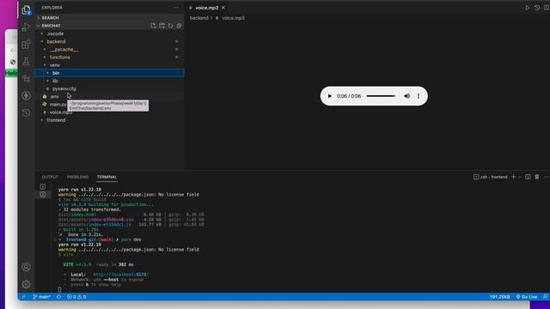Open the Accounts menu
Viewport: 550px width, 309px height.
26,267
